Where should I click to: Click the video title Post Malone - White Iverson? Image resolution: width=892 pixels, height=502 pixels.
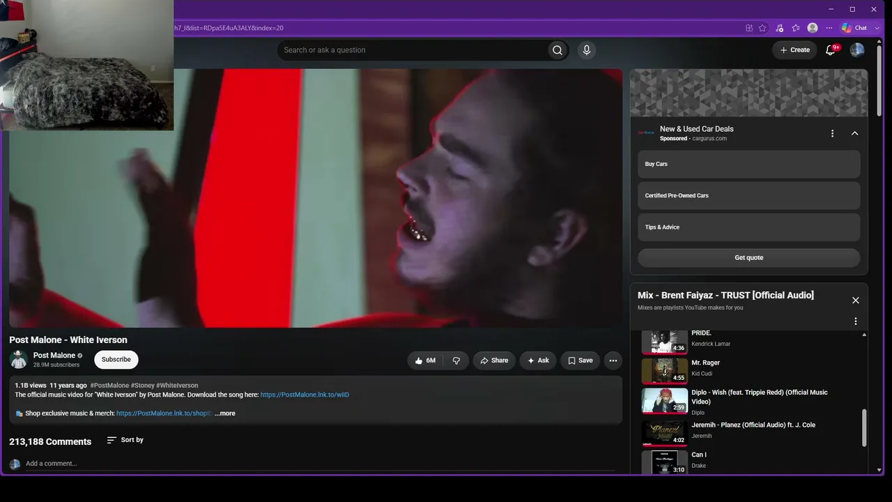tap(68, 340)
